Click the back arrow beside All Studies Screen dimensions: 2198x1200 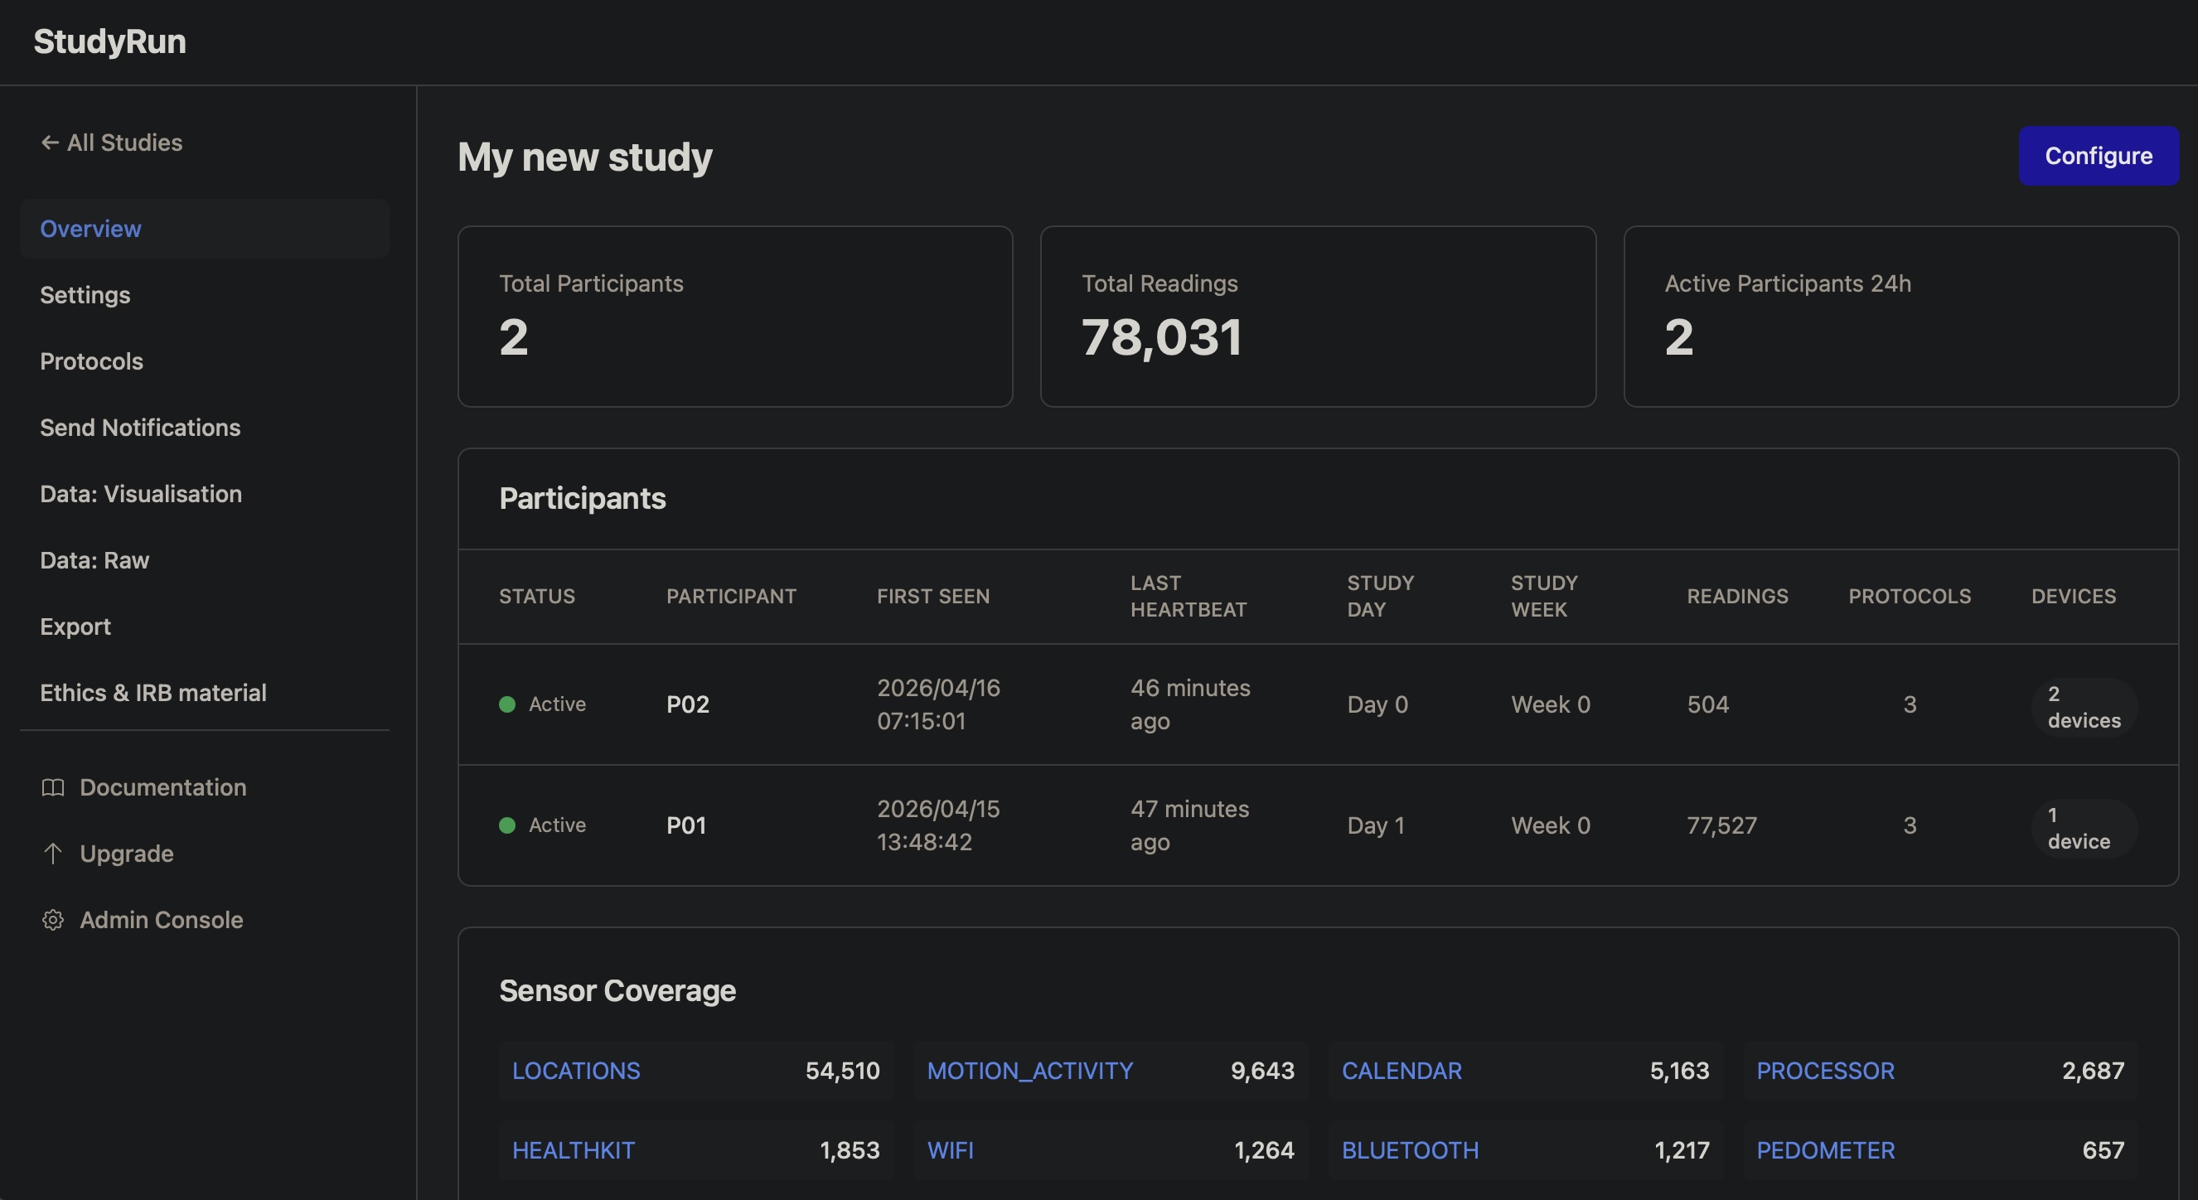50,143
